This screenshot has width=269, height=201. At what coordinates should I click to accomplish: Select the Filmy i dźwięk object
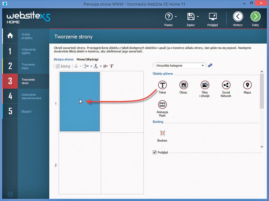205,89
